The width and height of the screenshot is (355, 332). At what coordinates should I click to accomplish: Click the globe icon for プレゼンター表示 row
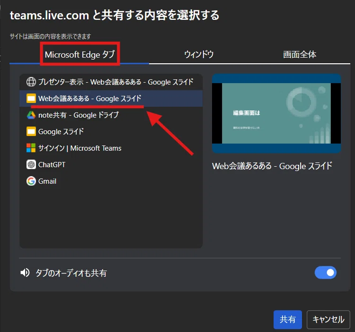click(x=31, y=82)
